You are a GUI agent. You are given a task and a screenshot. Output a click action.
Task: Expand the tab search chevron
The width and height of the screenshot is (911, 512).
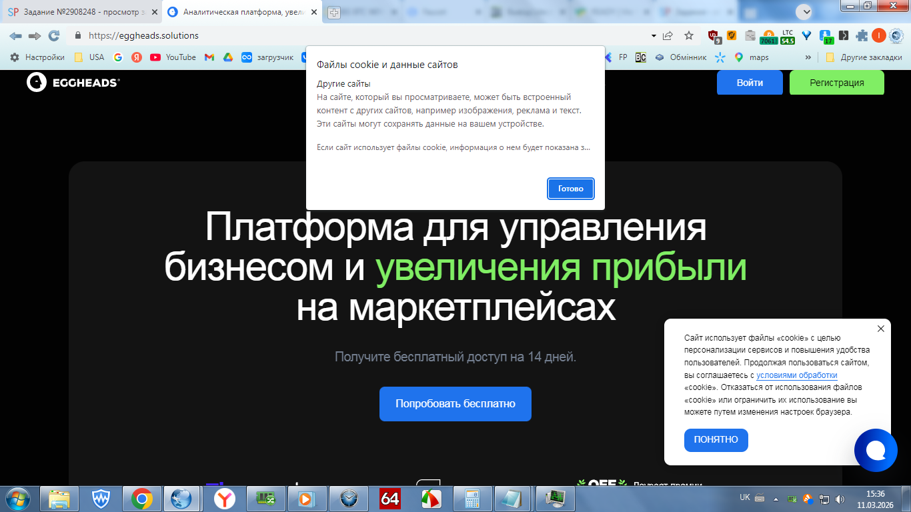805,11
